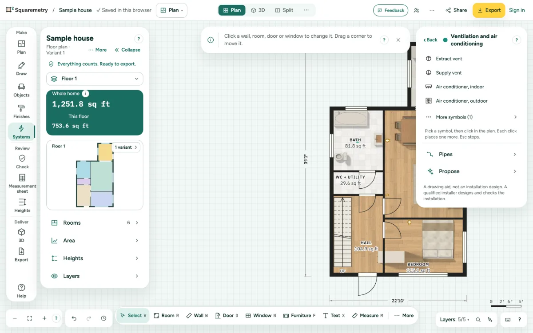Select the Wall tool
This screenshot has width=533, height=333.
(198, 316)
